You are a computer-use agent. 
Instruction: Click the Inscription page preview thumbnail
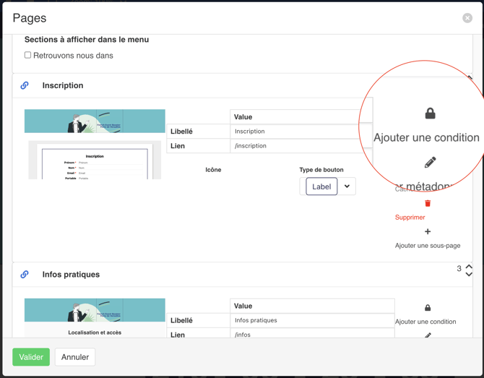pos(95,144)
